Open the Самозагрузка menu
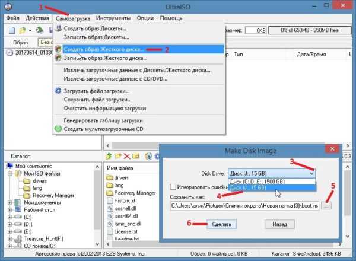This screenshot has width=356, height=261. tap(73, 18)
